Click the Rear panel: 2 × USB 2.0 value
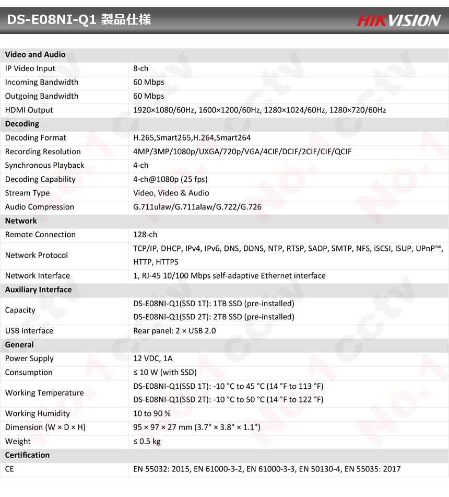Image resolution: width=449 pixels, height=497 pixels. (x=174, y=331)
